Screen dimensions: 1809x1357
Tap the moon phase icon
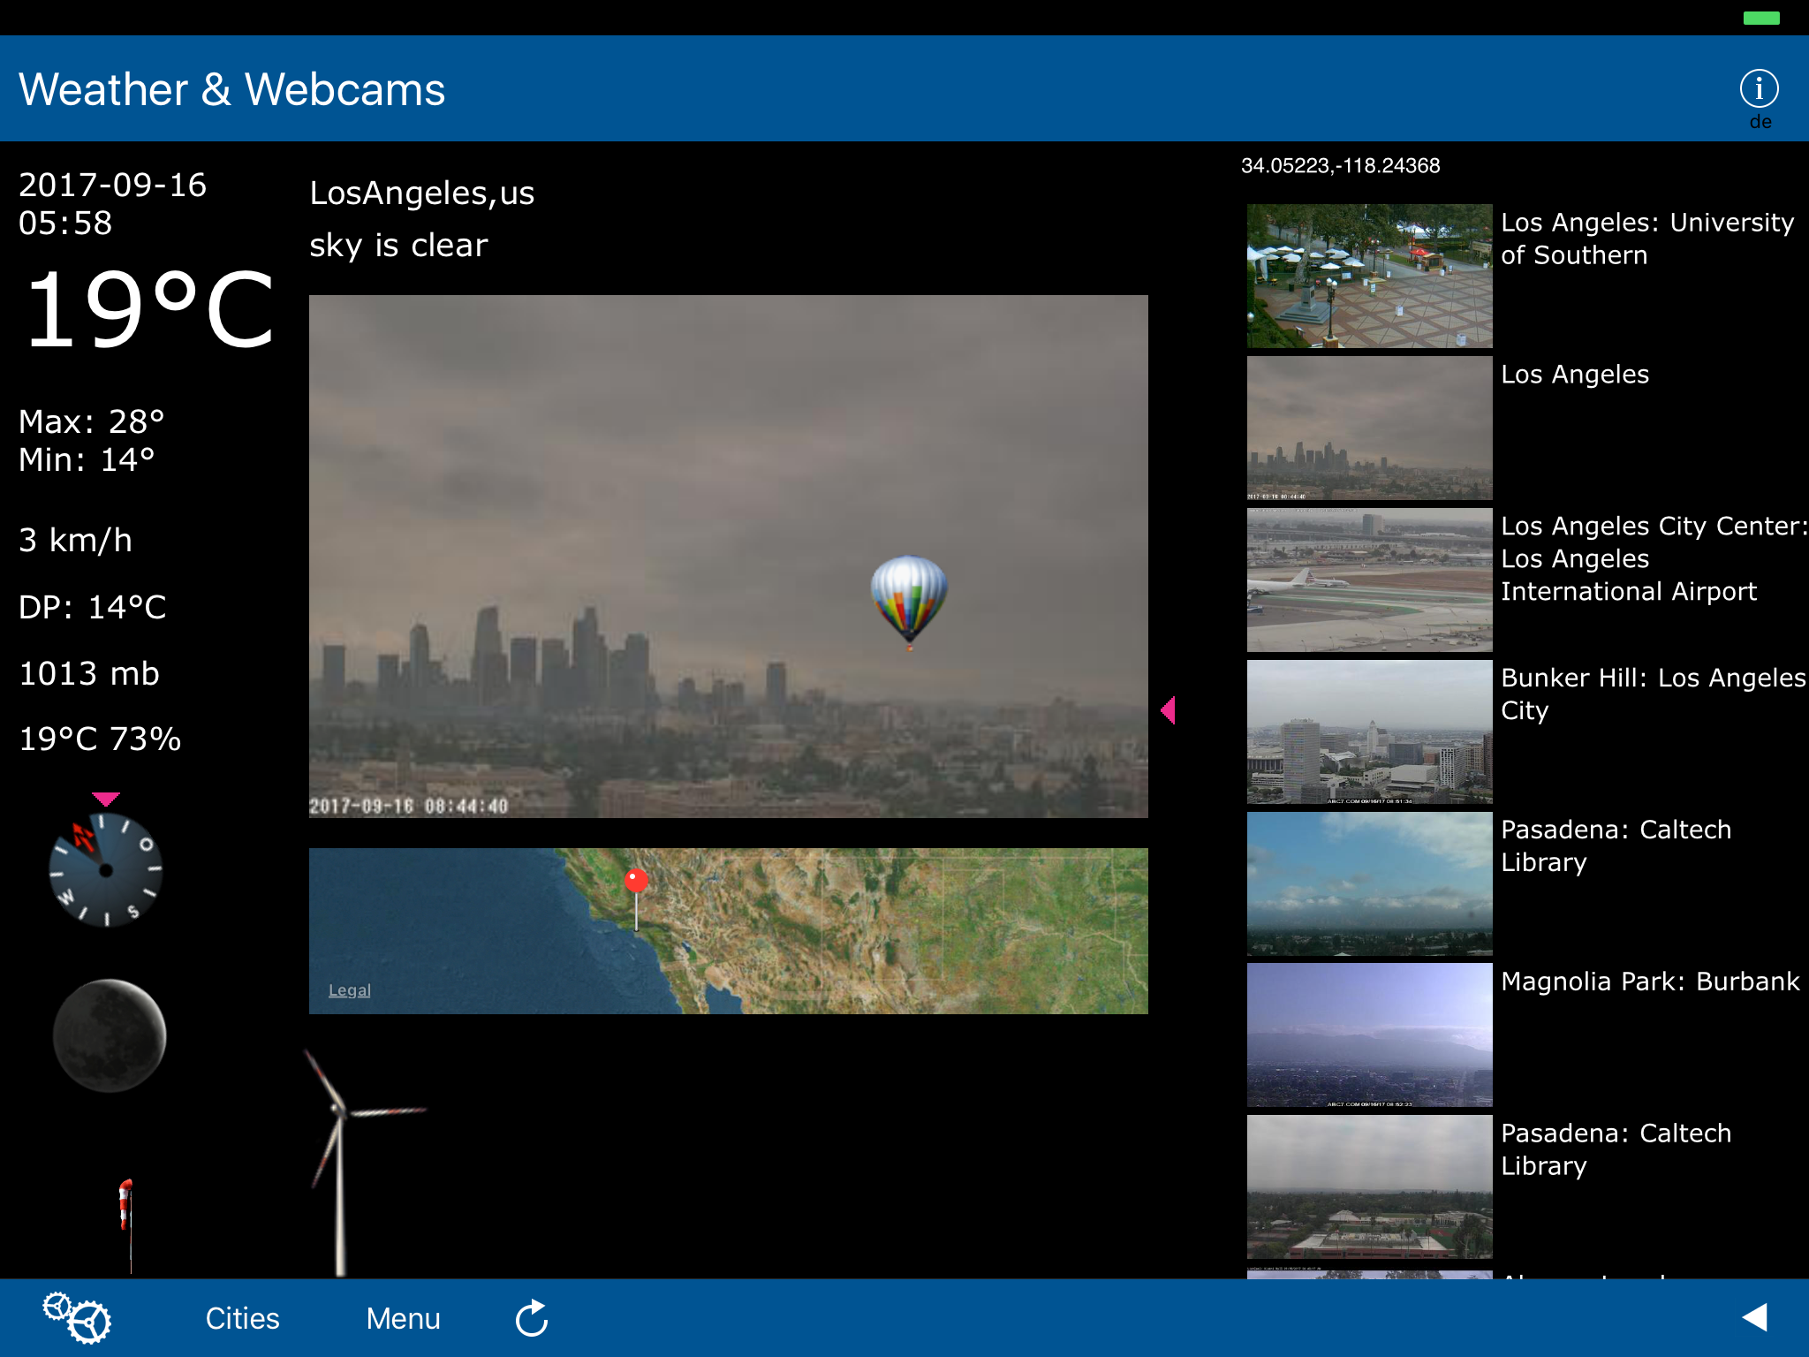(110, 1035)
